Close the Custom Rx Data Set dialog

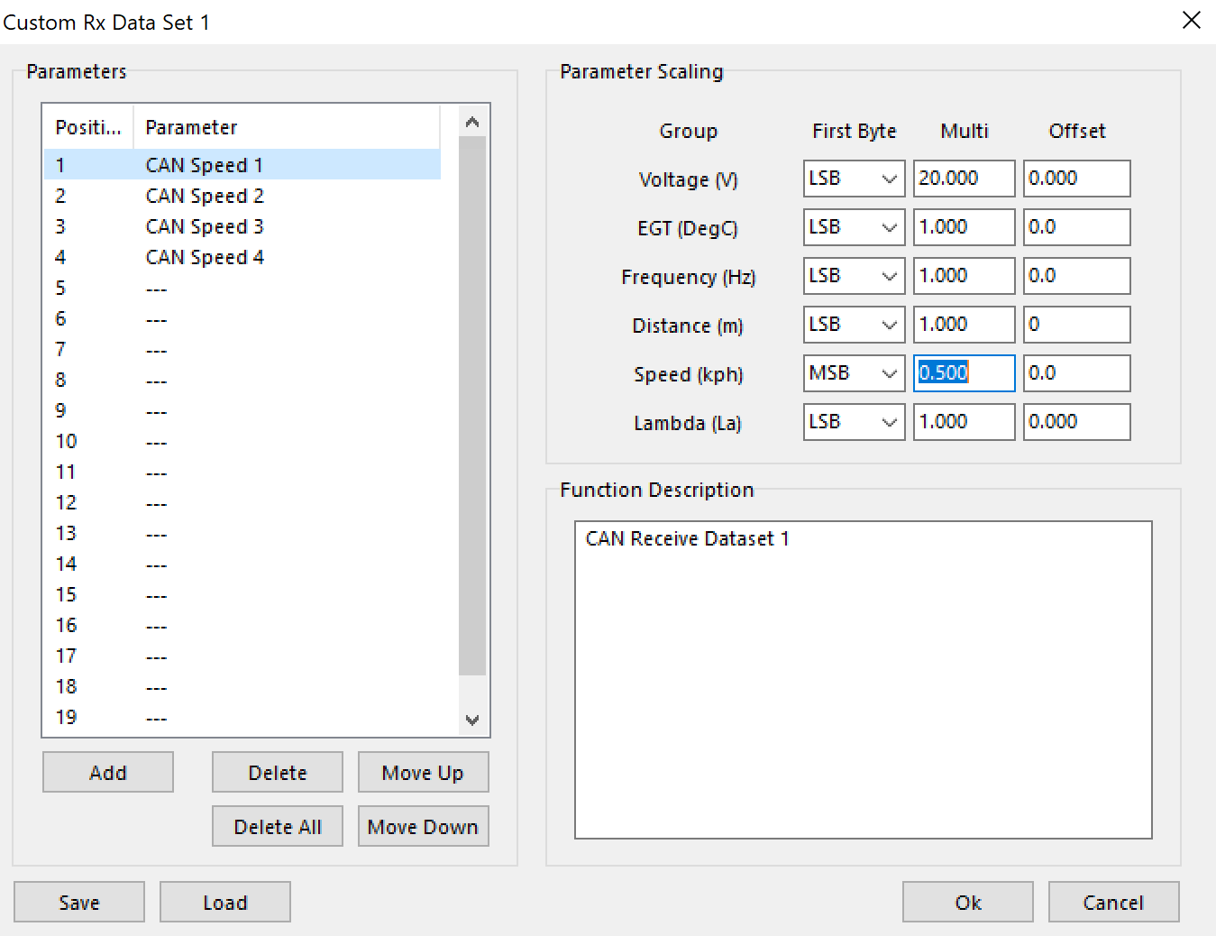[x=1191, y=20]
